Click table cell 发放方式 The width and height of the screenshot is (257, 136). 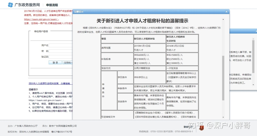pyautogui.click(x=117, y=68)
